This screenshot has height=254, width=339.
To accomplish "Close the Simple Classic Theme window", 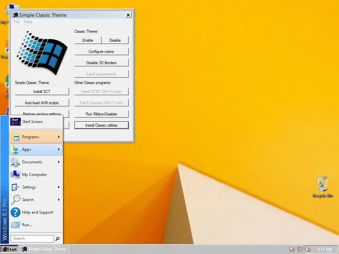I will coord(128,15).
